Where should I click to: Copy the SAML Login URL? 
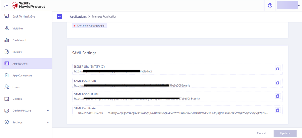coord(278,83)
